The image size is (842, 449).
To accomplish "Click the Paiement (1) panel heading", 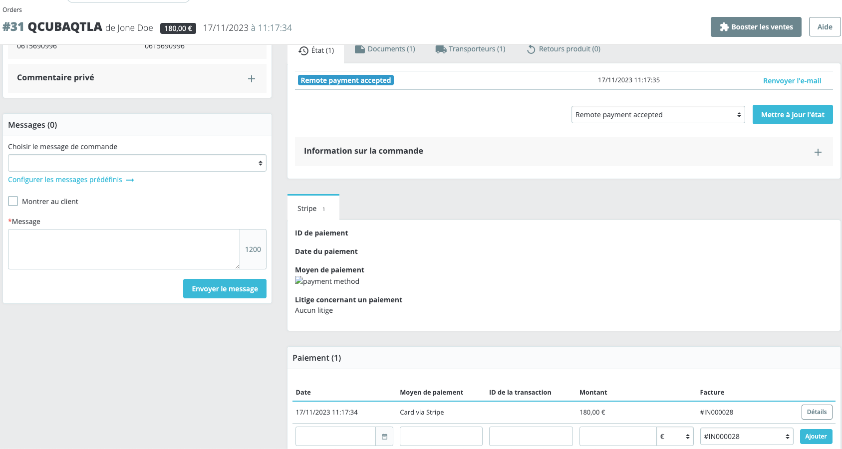I will pos(317,358).
